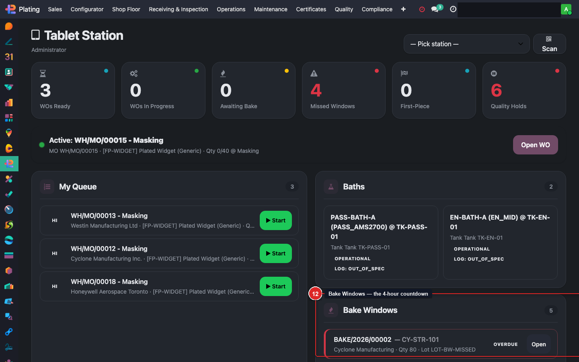Image resolution: width=579 pixels, height=362 pixels.
Task: Click the teal Contacts sidebar icon
Action: coord(9,72)
